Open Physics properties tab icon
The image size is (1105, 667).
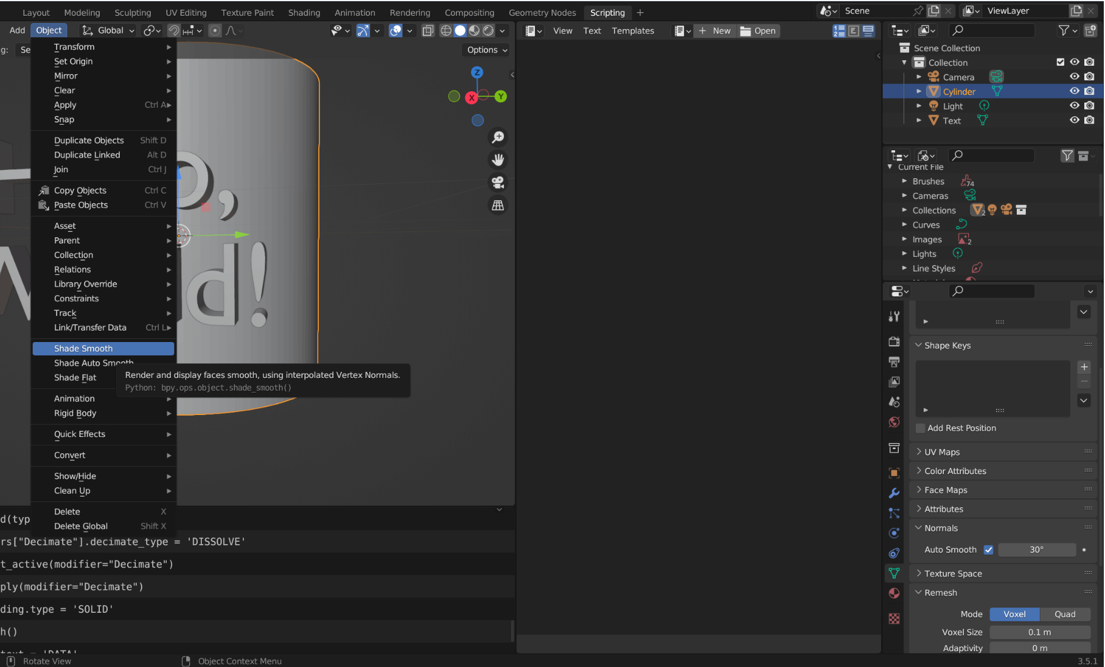pyautogui.click(x=894, y=533)
